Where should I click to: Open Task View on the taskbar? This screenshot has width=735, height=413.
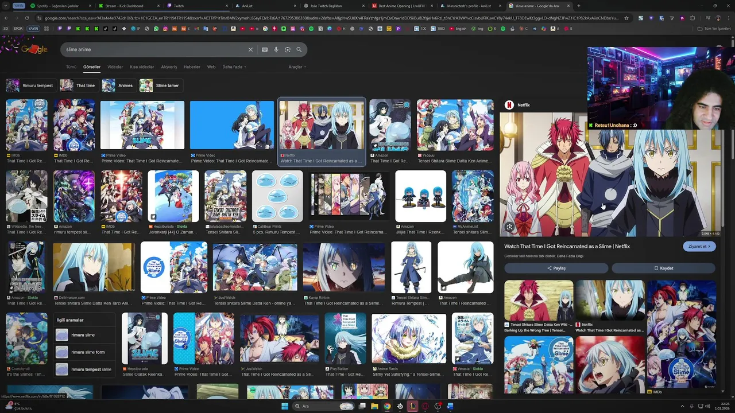click(x=362, y=406)
